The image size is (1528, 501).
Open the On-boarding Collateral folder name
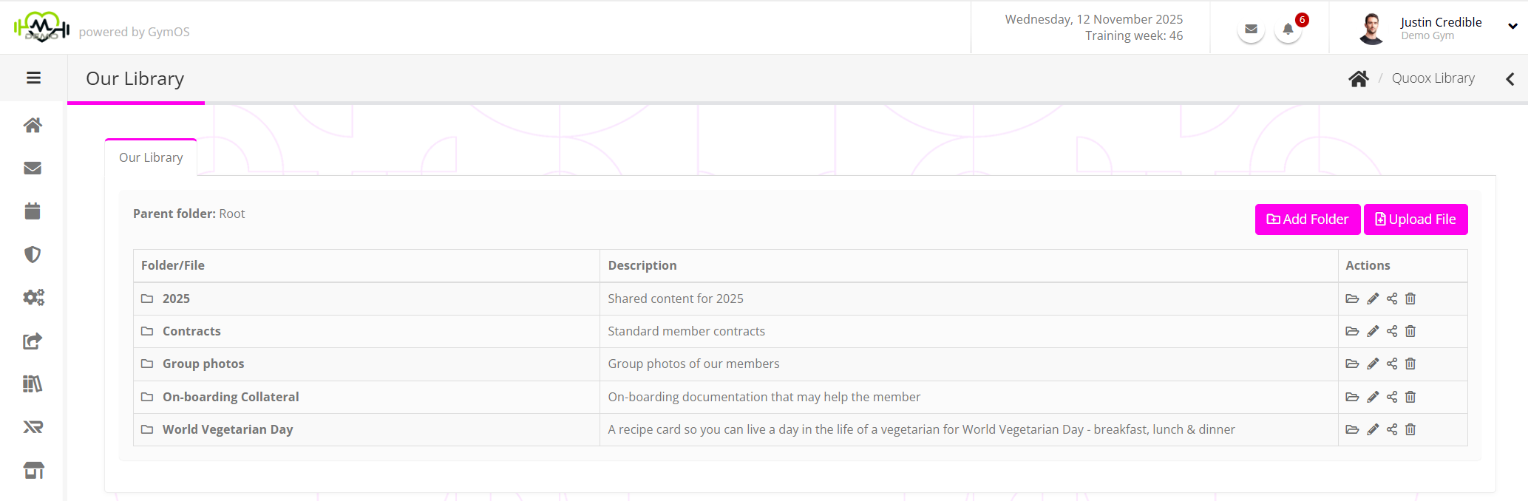coord(231,397)
